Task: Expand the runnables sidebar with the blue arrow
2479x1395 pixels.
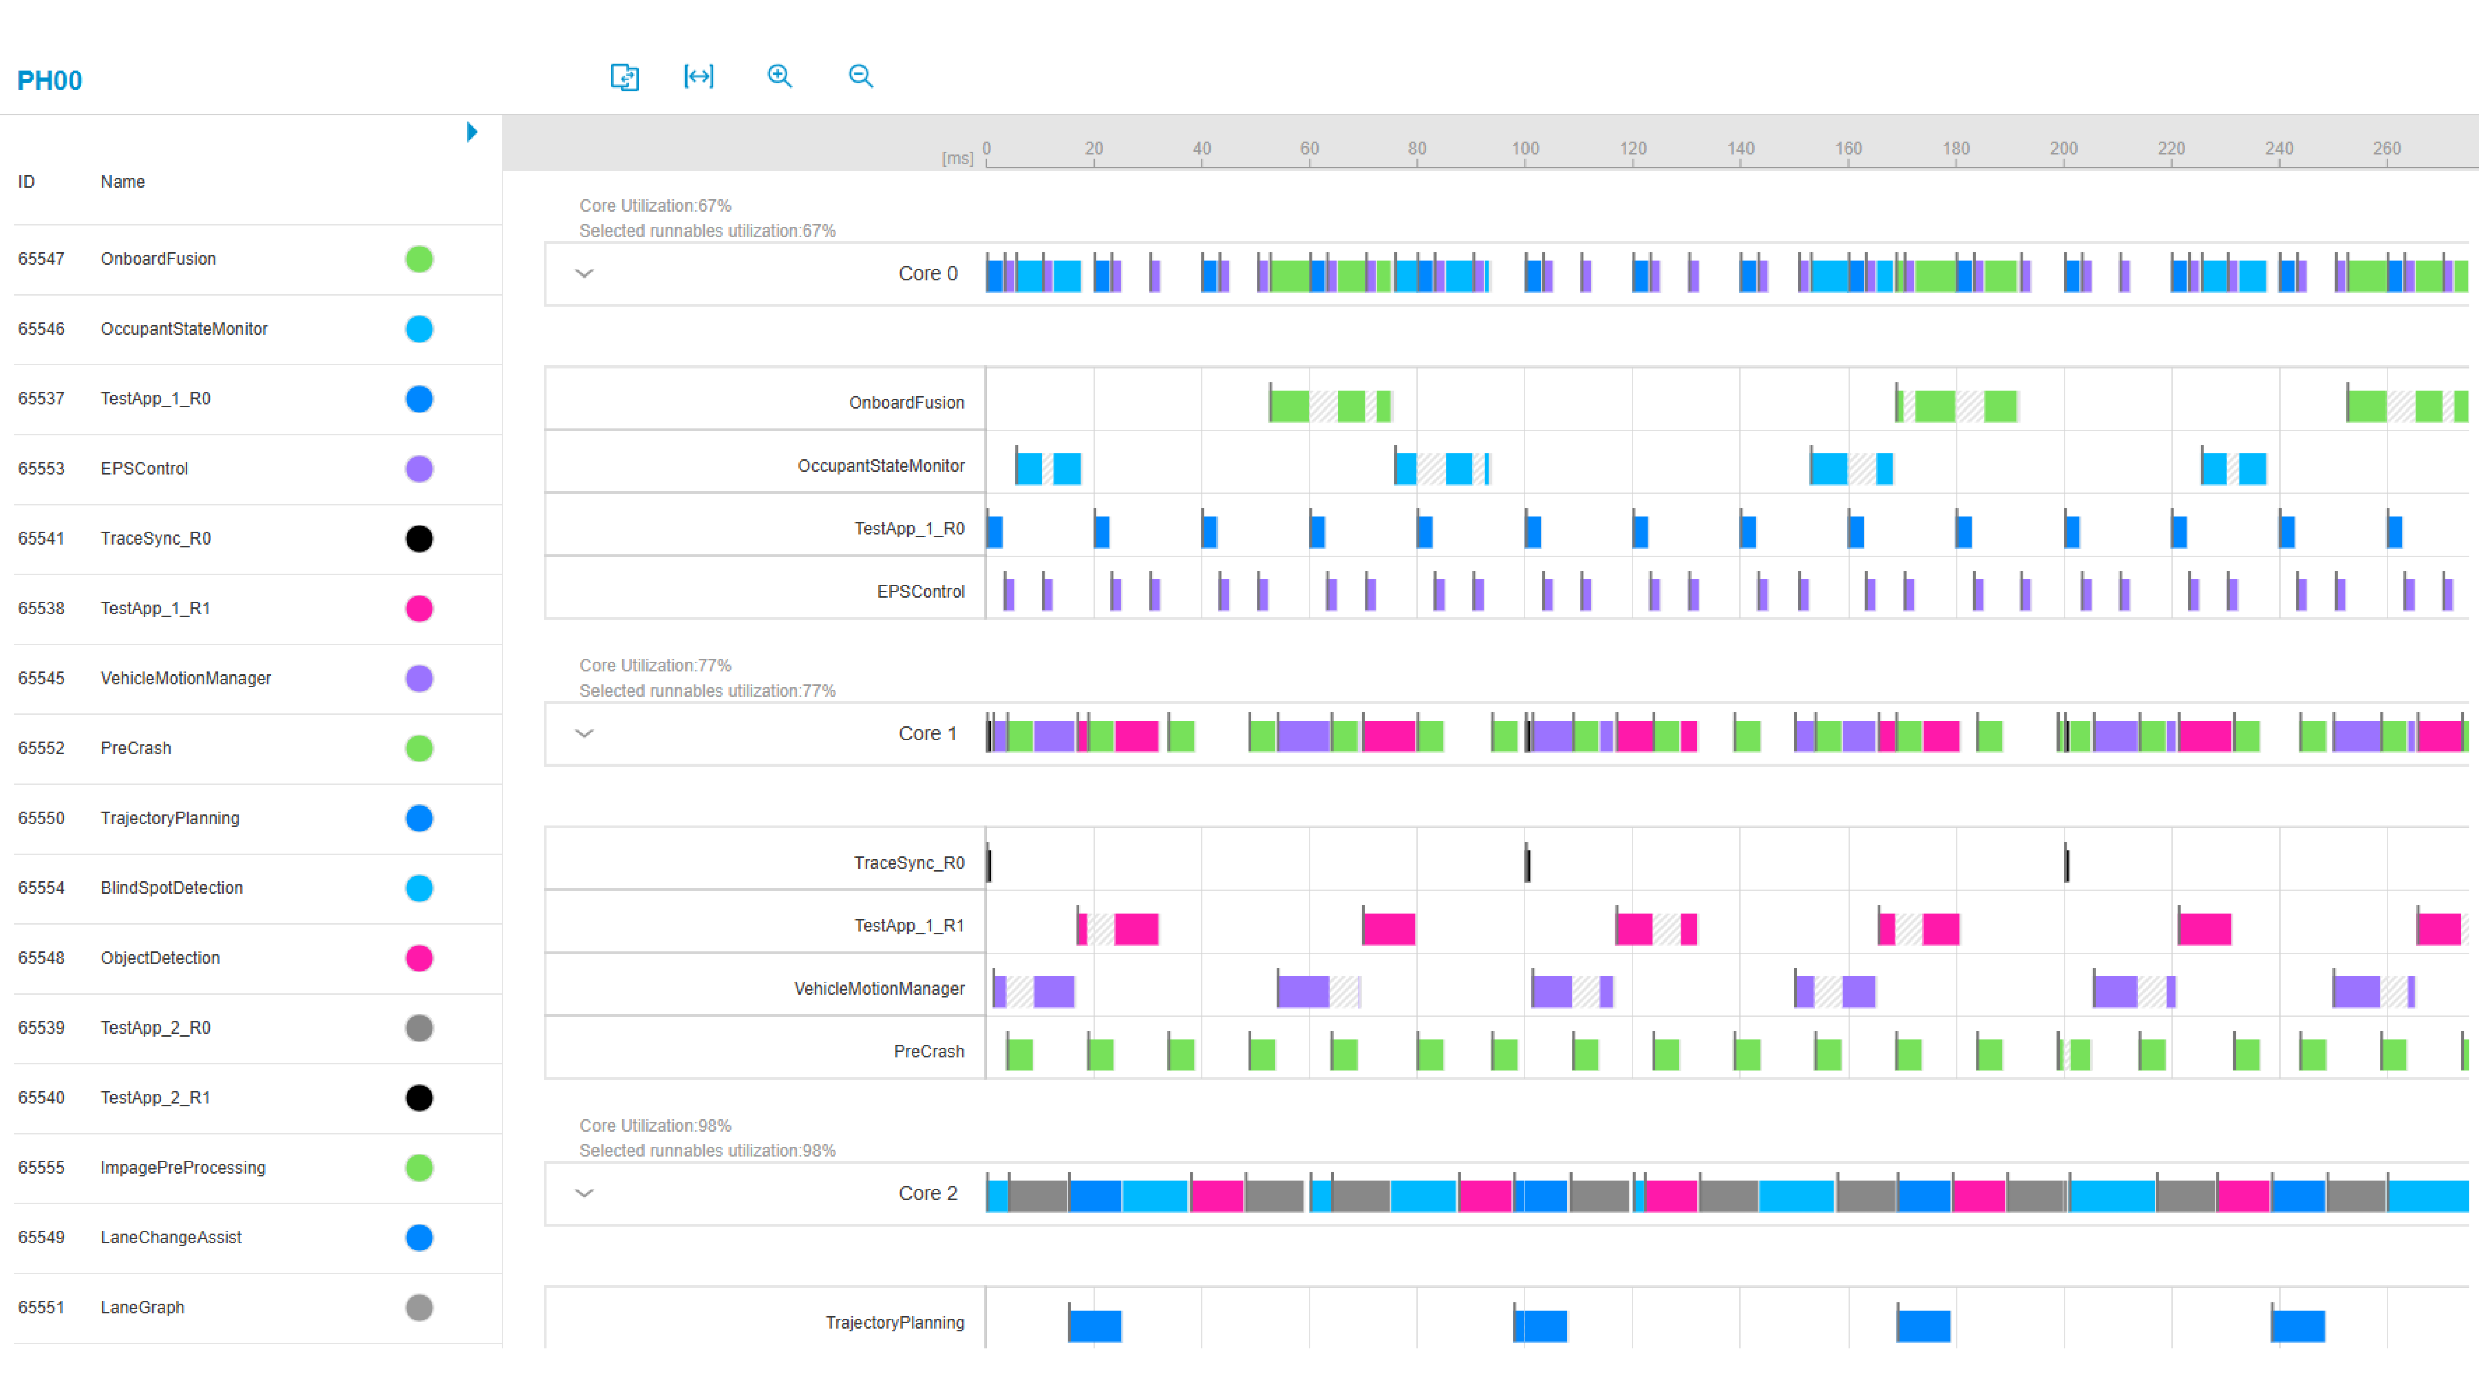Action: [x=470, y=132]
